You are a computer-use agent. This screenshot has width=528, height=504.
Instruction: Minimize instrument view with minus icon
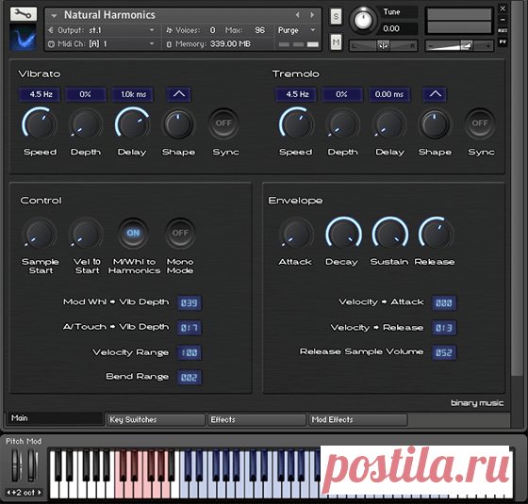503,20
